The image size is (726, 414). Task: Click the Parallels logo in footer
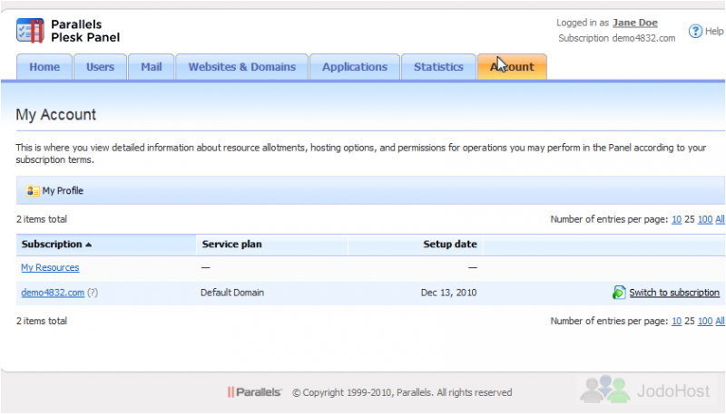[254, 392]
